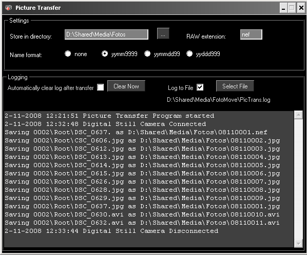Enable automatically clear log after transfer
Screen dimensions: 307x255
[101, 87]
